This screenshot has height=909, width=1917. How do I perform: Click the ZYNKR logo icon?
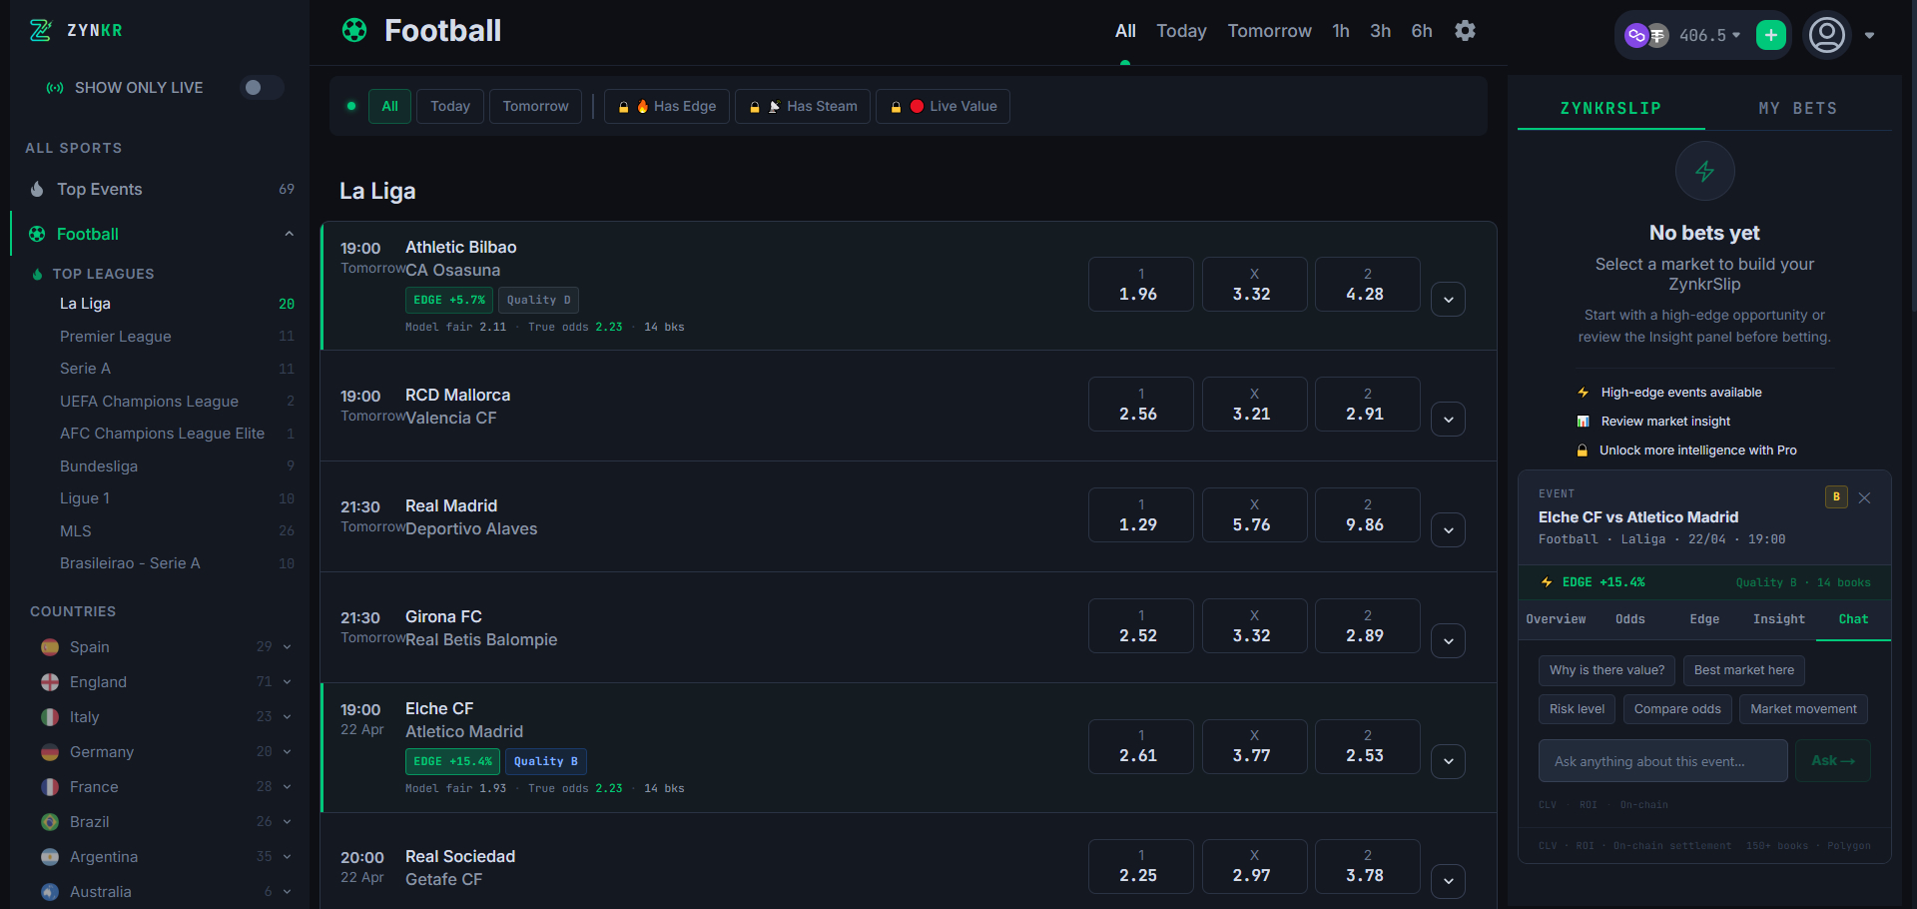[x=40, y=30]
